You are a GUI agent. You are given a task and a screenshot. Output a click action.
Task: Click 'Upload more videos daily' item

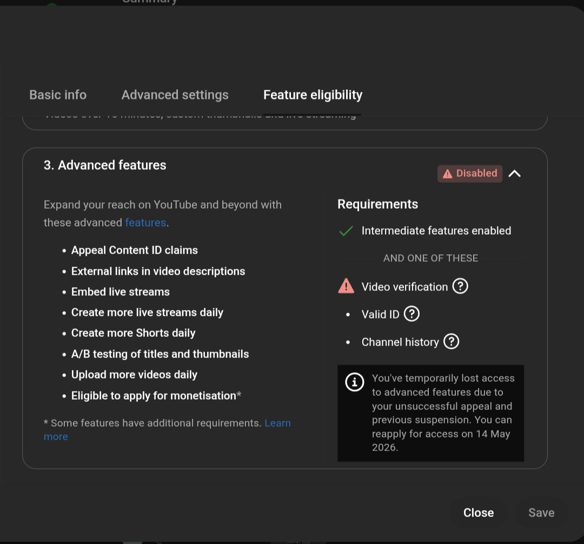pyautogui.click(x=134, y=375)
